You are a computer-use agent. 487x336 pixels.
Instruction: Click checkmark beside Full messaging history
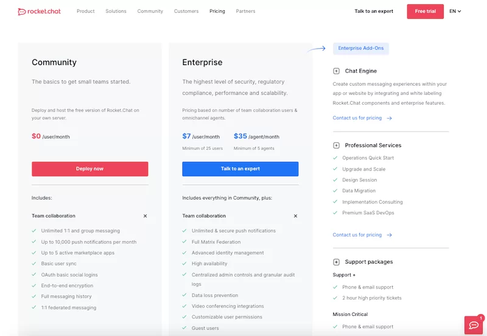click(x=34, y=296)
